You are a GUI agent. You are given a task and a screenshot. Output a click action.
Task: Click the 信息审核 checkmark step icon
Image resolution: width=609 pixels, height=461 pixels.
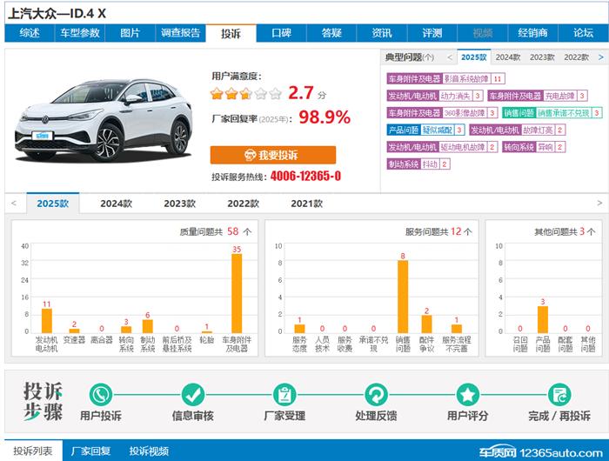point(193,396)
